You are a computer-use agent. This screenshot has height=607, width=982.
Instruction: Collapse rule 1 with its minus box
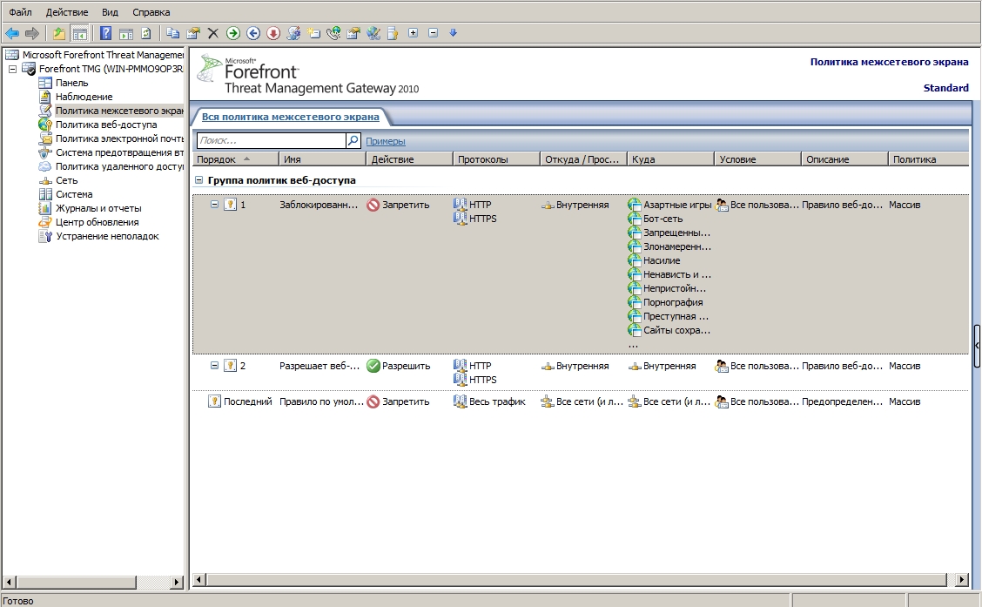coord(214,204)
